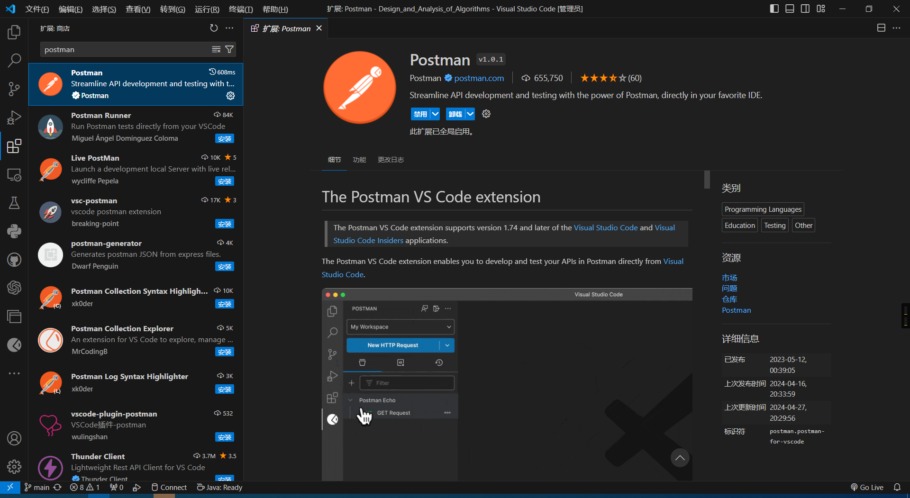The image size is (910, 498).
Task: Open editor more actions menu
Action: pos(896,28)
